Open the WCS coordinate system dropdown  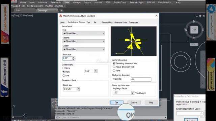tap(194, 44)
